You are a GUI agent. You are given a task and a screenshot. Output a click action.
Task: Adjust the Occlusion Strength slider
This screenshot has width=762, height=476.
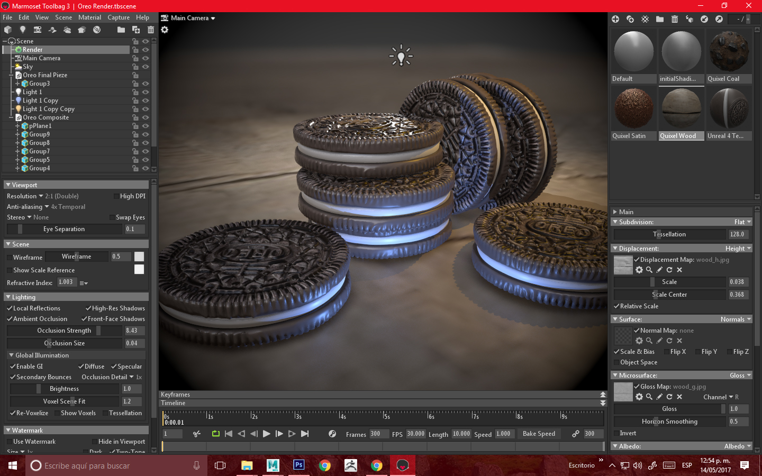coord(65,331)
